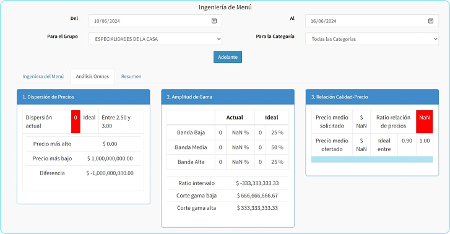Click the 'Corte gama alta' label
450x234 pixels.
coord(197,208)
